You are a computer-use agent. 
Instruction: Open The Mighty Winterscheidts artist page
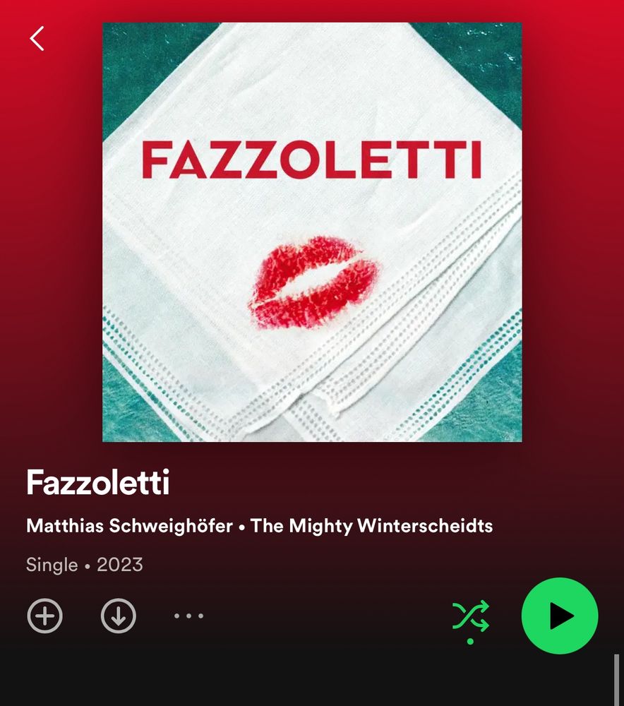coord(371,526)
